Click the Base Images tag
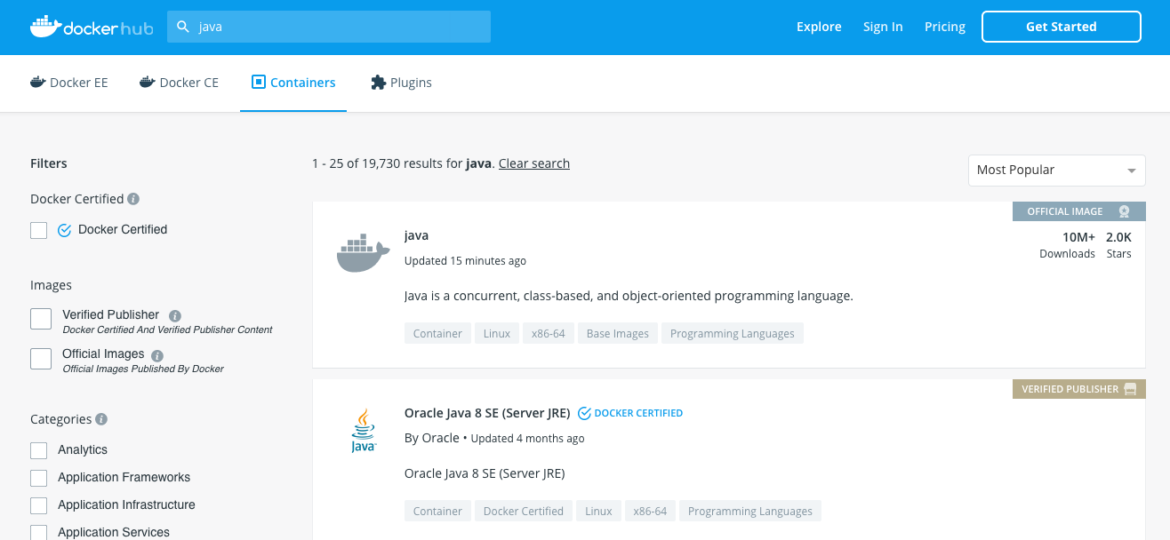This screenshot has height=540, width=1170. 618,334
